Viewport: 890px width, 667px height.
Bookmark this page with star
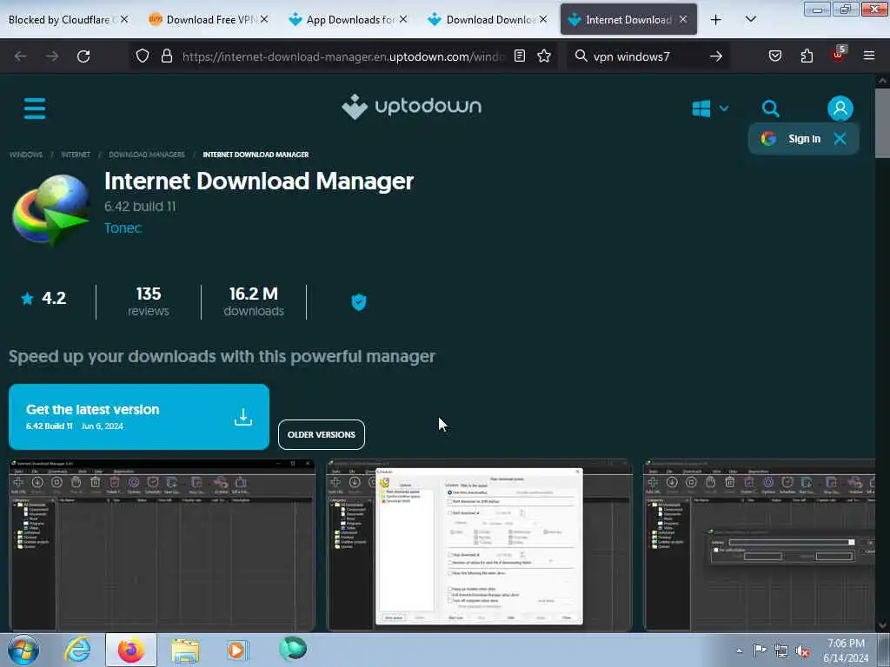coord(544,56)
